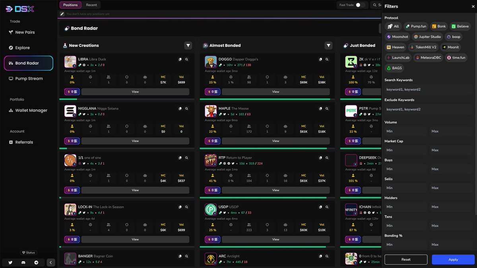The image size is (477, 268).
Task: Toggle the Pump.fun protocol filter
Action: [x=415, y=26]
